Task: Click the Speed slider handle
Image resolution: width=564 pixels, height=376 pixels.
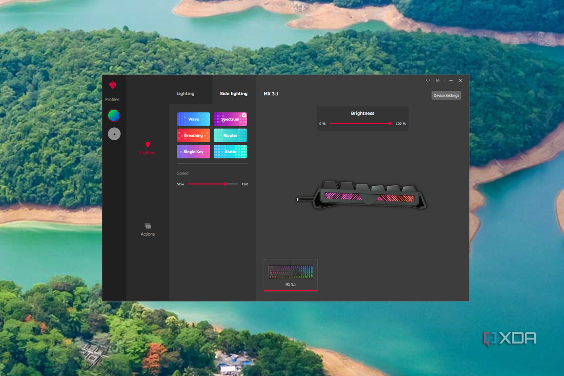Action: pos(225,184)
